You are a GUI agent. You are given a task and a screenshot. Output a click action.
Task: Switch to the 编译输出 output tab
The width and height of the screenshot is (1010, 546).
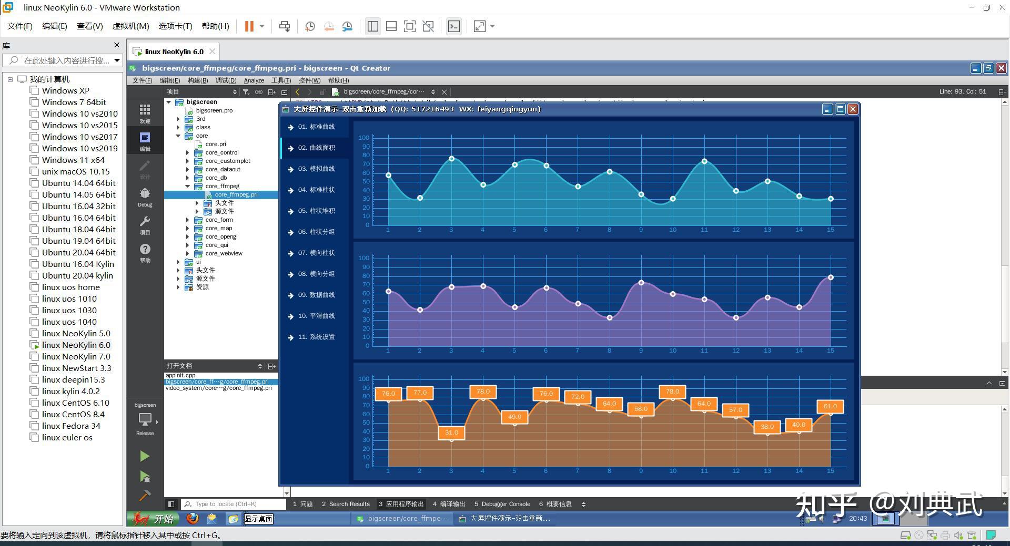tap(449, 504)
